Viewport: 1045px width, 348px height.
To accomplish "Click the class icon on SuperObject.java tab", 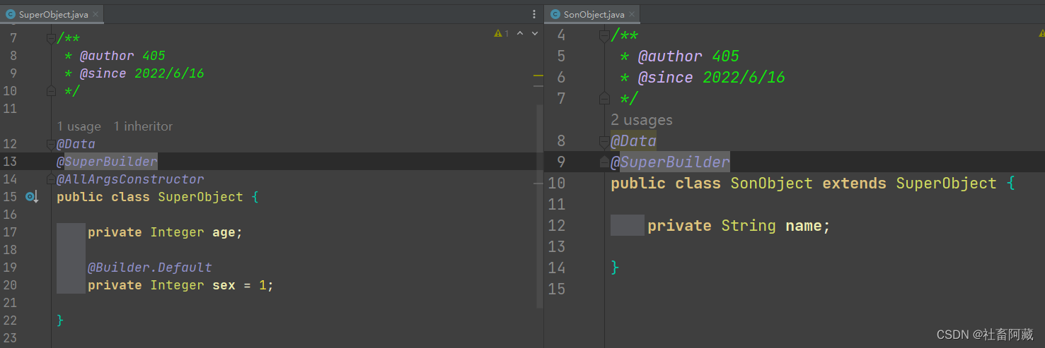I will [x=11, y=14].
